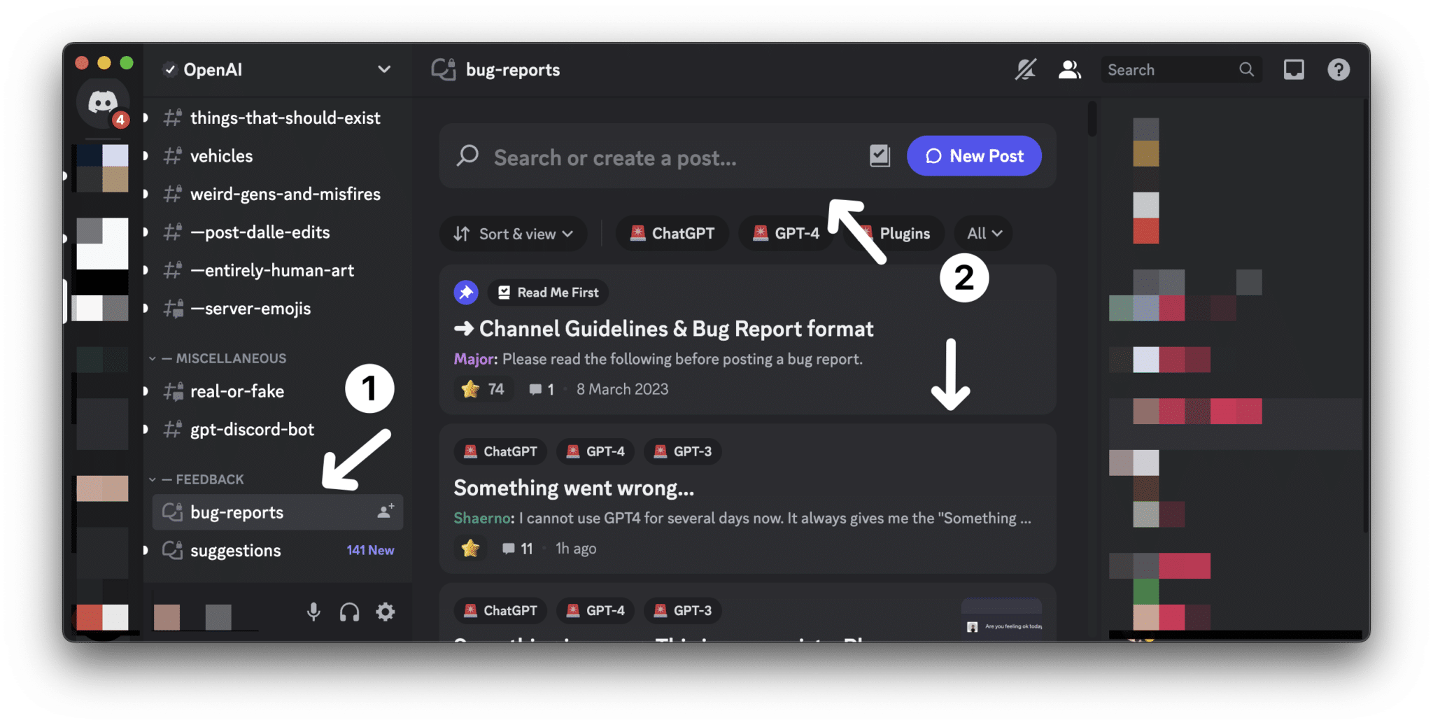The width and height of the screenshot is (1433, 725).
Task: Open All tags dropdown
Action: [984, 234]
